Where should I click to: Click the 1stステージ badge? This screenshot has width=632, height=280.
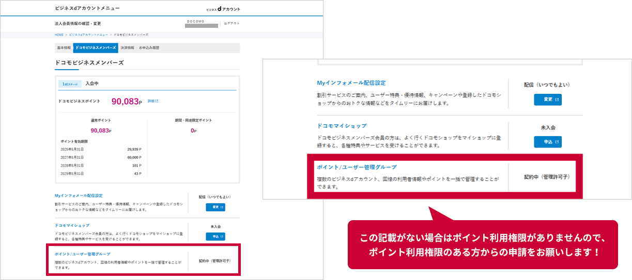click(x=70, y=84)
